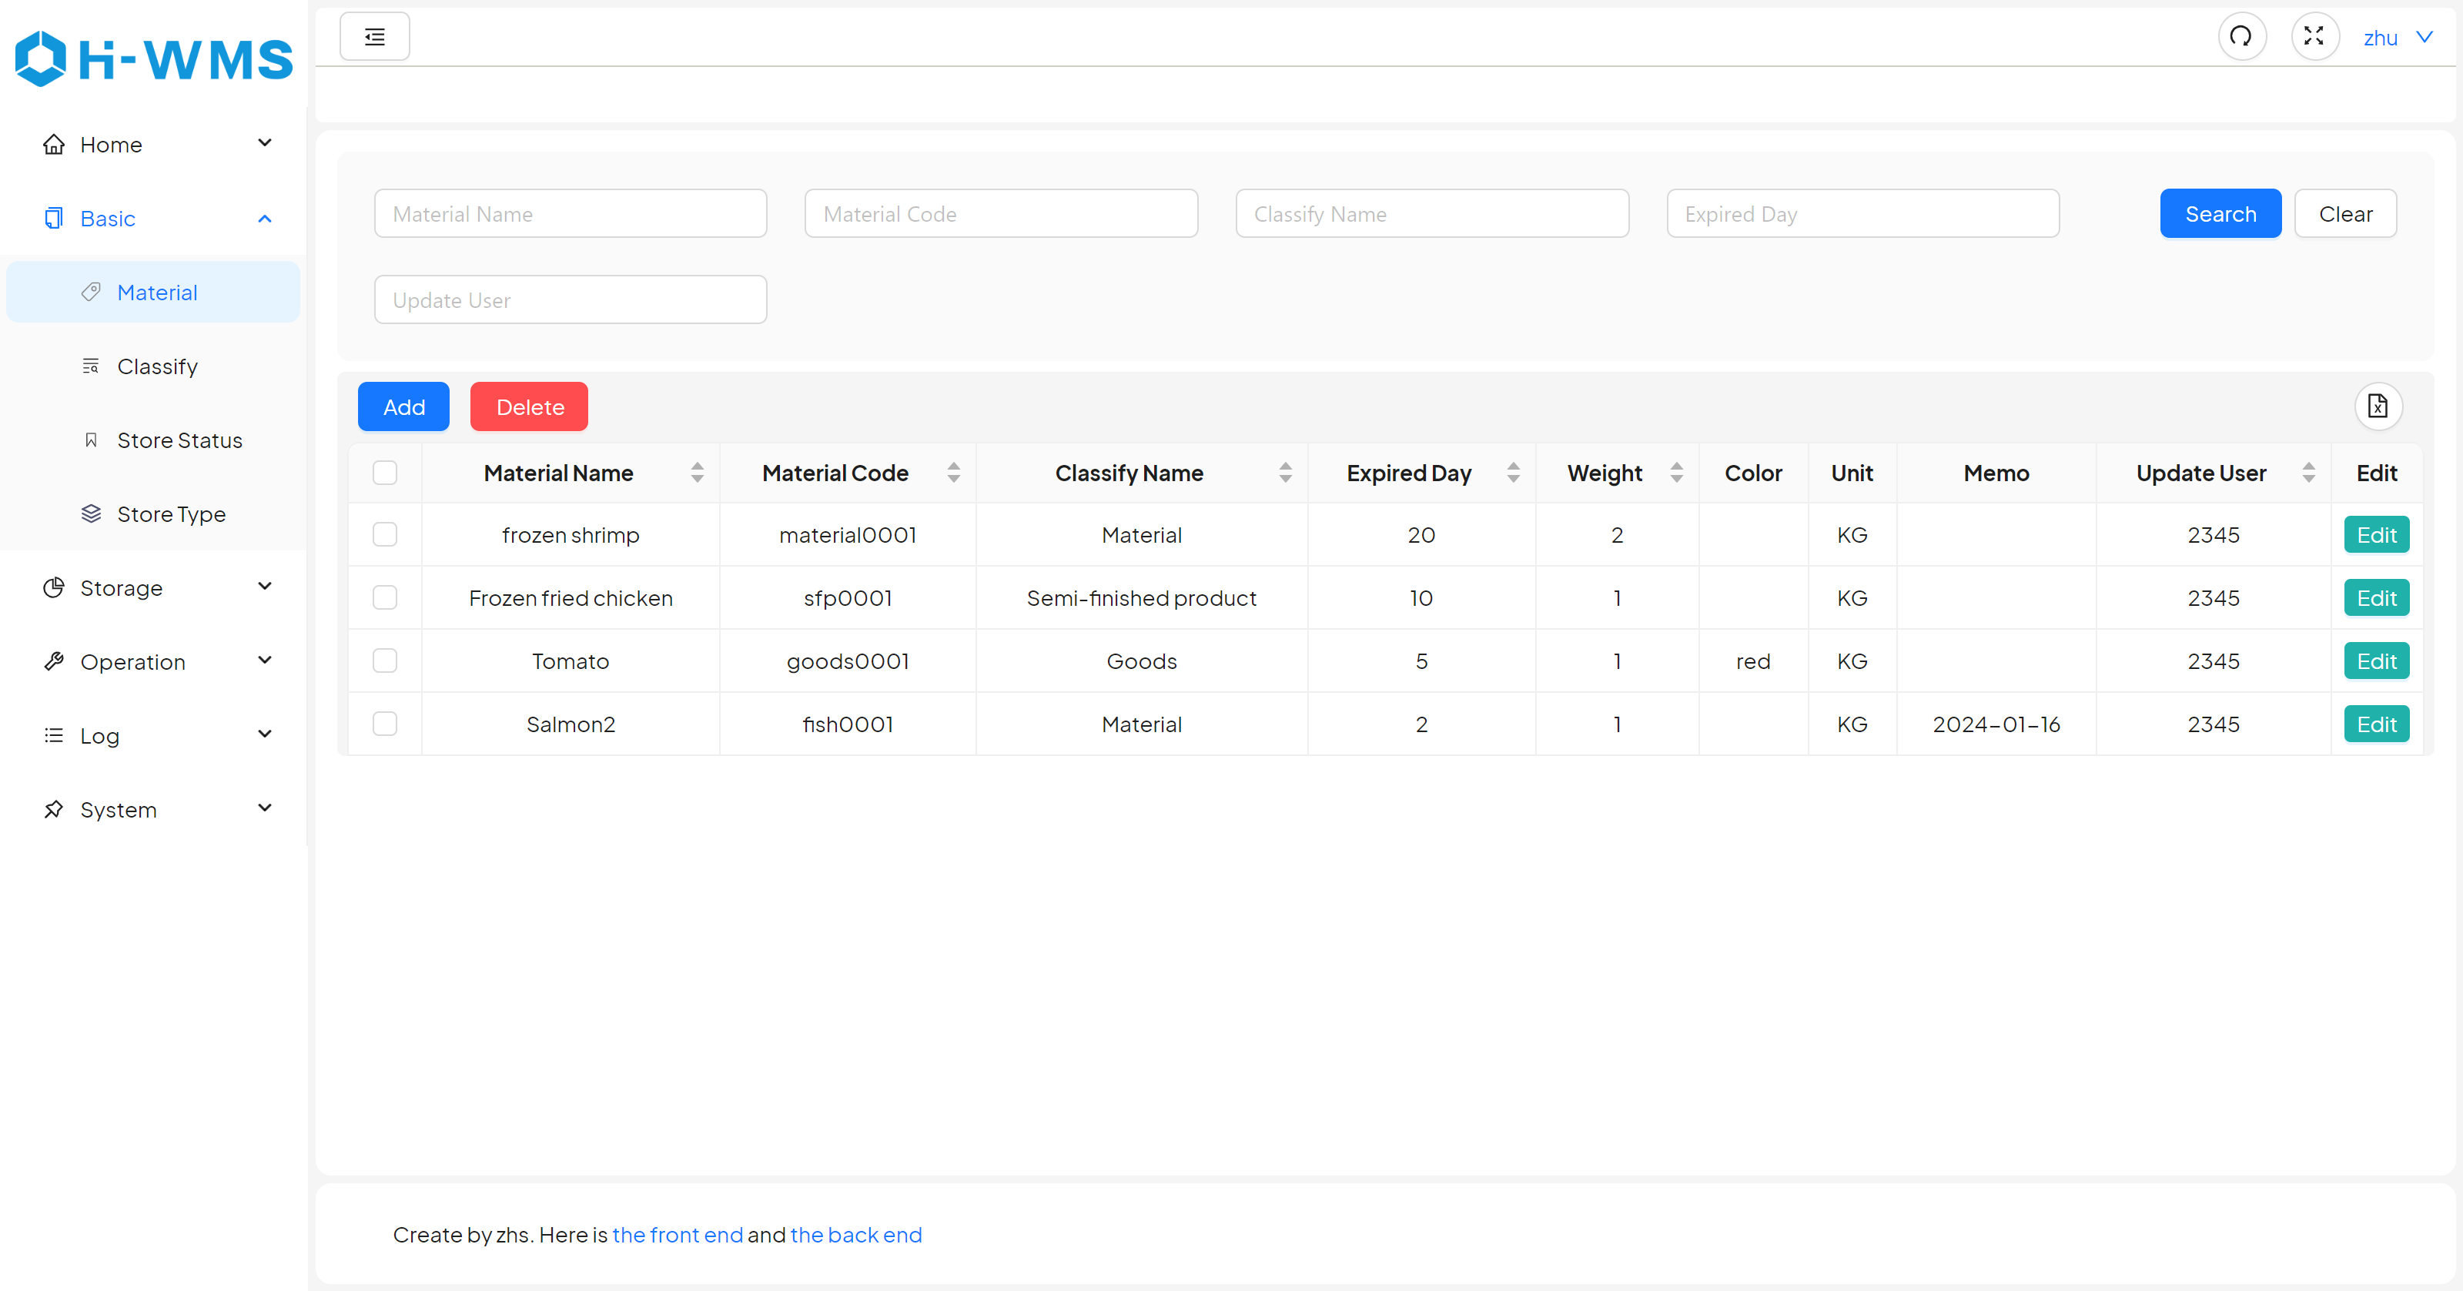Click the refresh page icon

(2241, 36)
